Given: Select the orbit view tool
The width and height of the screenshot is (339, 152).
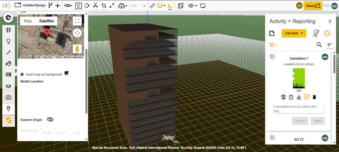Looking at the screenshot, I should click(69, 6).
